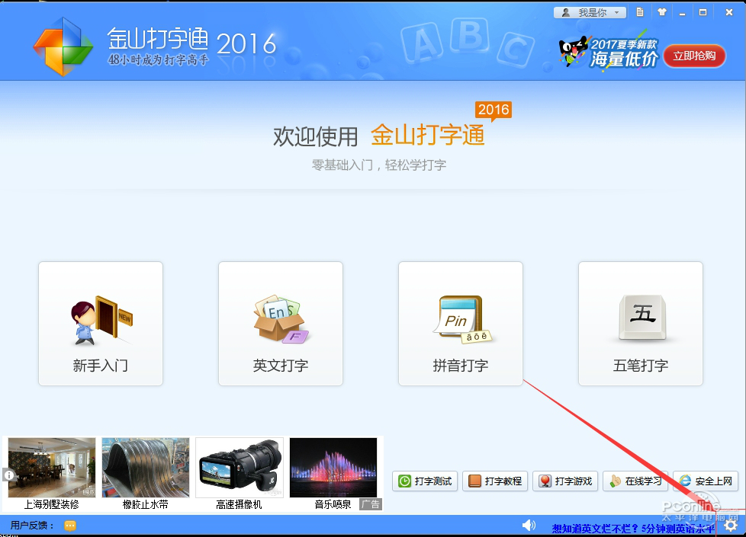Click the document icon in title bar
This screenshot has height=537, width=746.
[x=640, y=12]
